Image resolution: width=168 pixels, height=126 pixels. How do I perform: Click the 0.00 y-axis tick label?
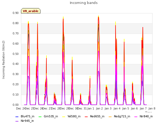point(16,105)
